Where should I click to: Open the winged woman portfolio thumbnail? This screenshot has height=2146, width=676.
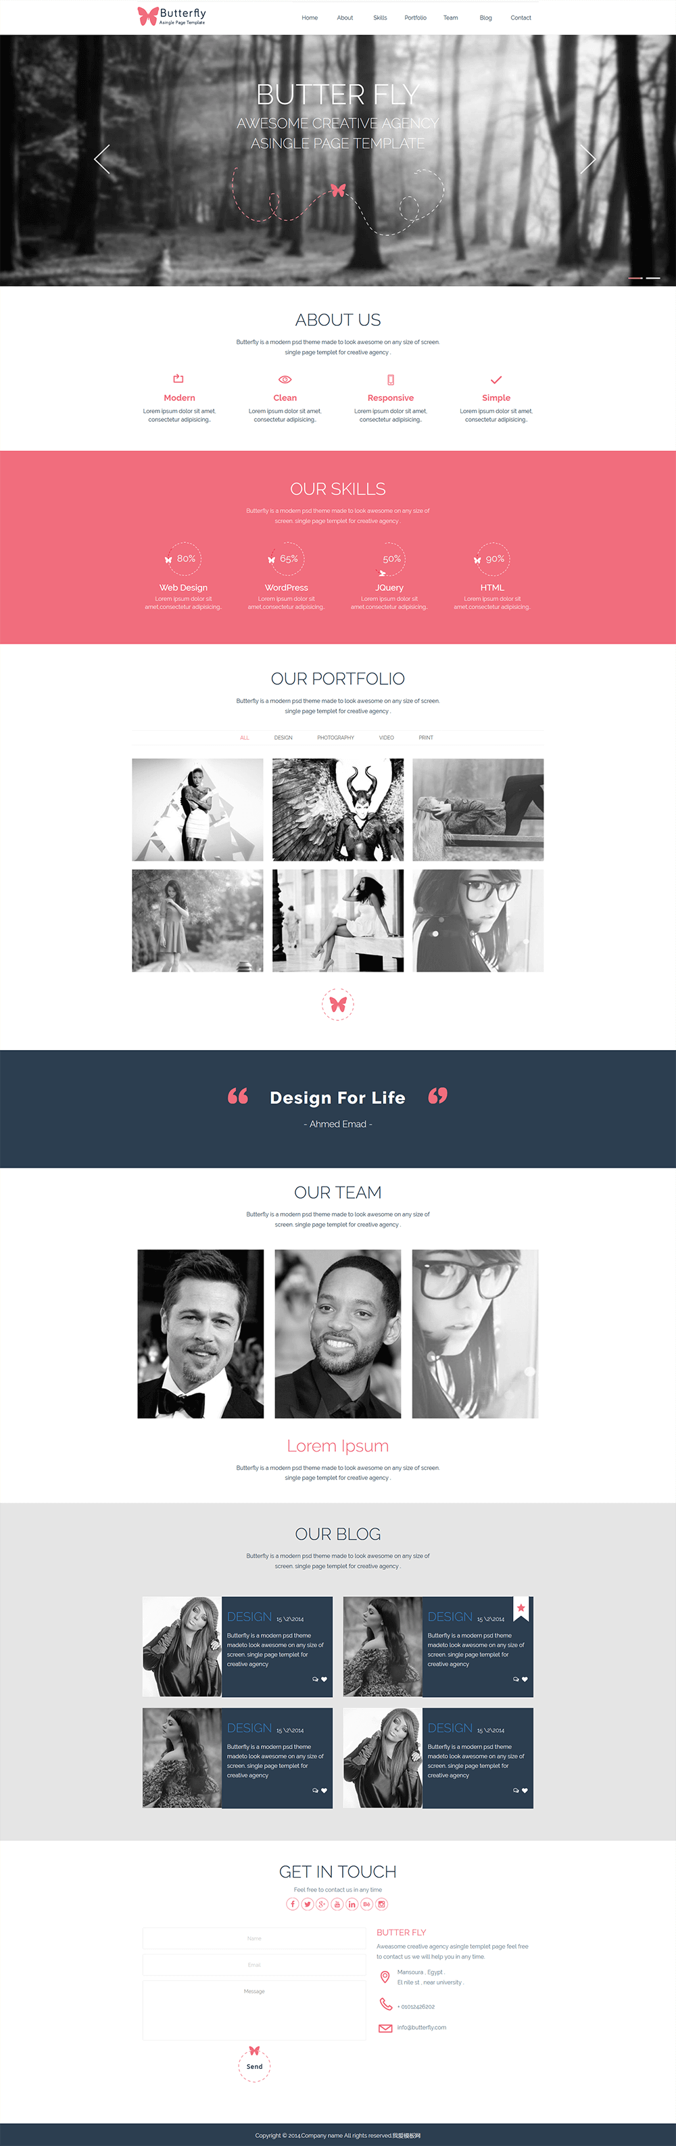click(338, 810)
